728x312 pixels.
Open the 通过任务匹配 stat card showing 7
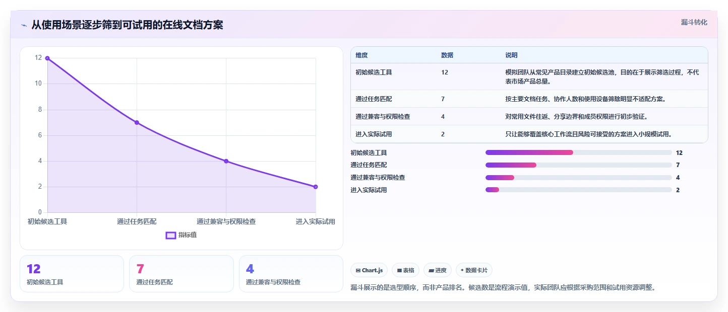pyautogui.click(x=181, y=274)
